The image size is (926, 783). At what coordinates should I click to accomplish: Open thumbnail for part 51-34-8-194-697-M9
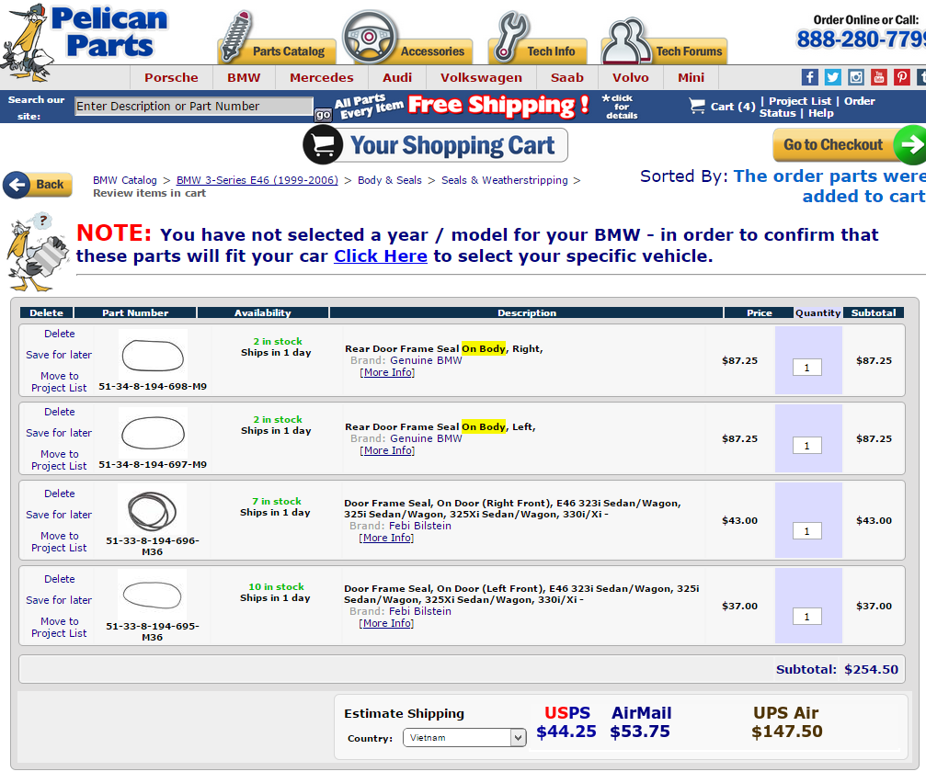coord(153,433)
